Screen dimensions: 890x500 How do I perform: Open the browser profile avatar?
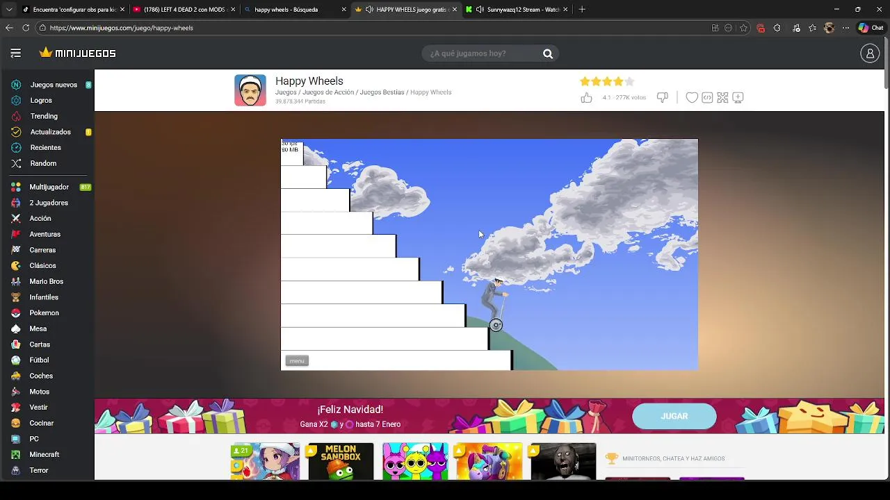coord(829,28)
